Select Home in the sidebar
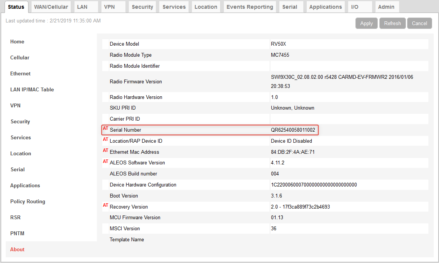The image size is (439, 263). (x=17, y=41)
